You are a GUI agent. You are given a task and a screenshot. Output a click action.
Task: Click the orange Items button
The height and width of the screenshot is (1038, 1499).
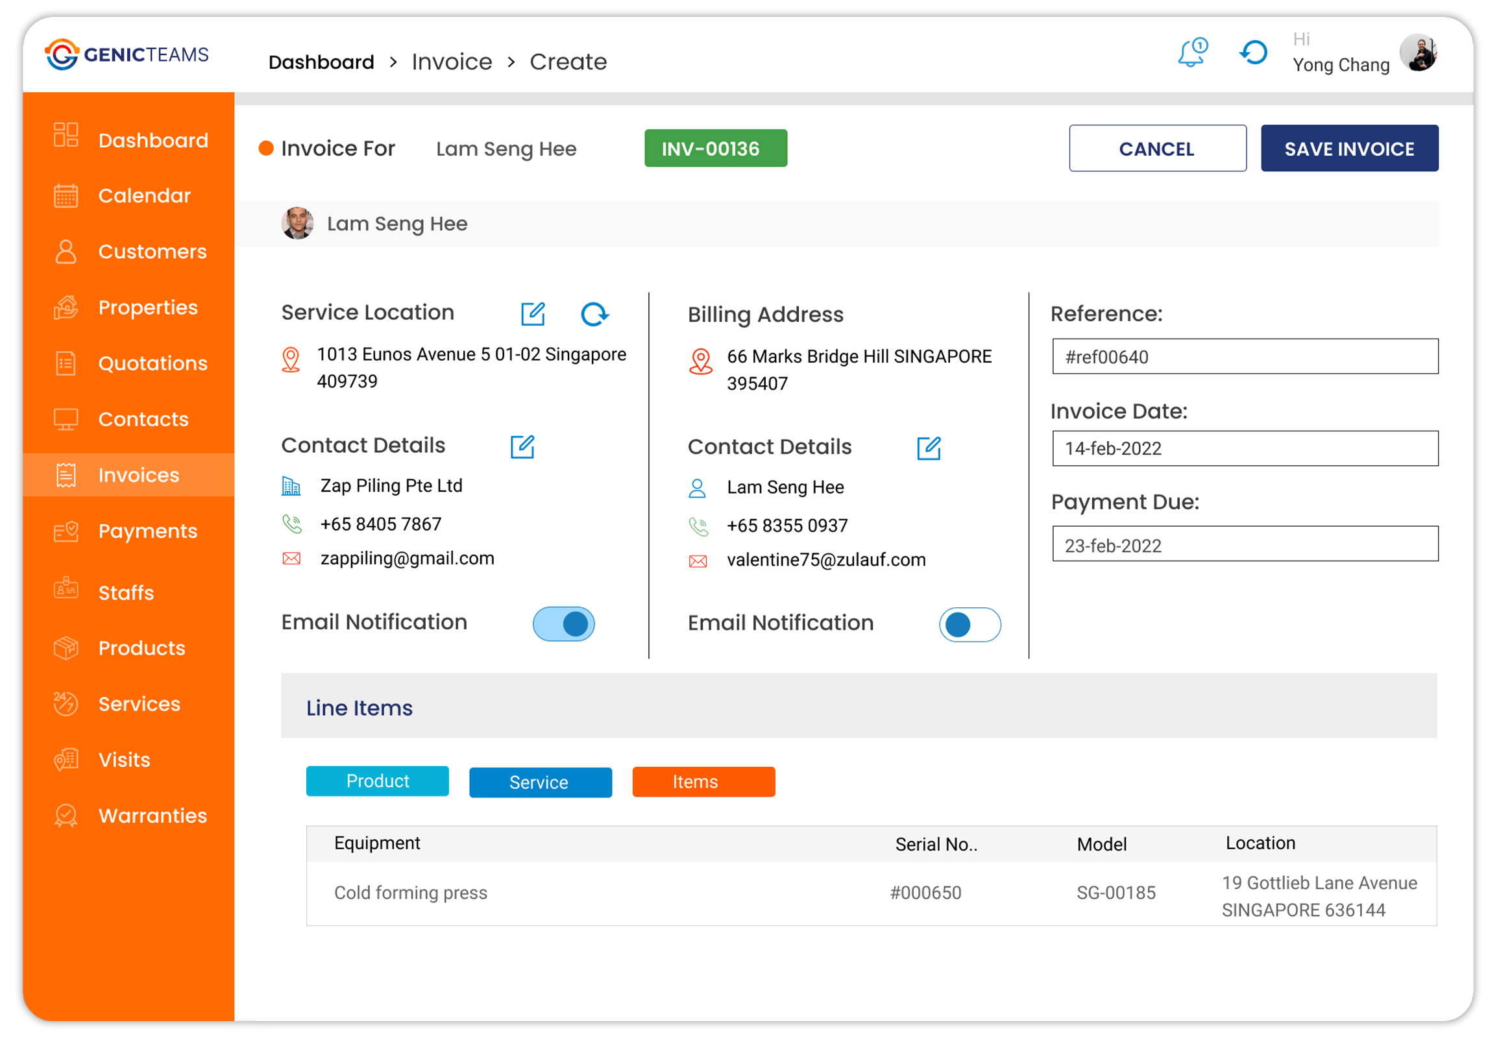click(704, 782)
